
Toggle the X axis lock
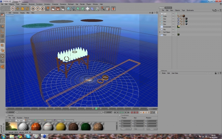[33, 9]
